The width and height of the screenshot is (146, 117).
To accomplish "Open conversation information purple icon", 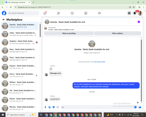I will (x=139, y=22).
